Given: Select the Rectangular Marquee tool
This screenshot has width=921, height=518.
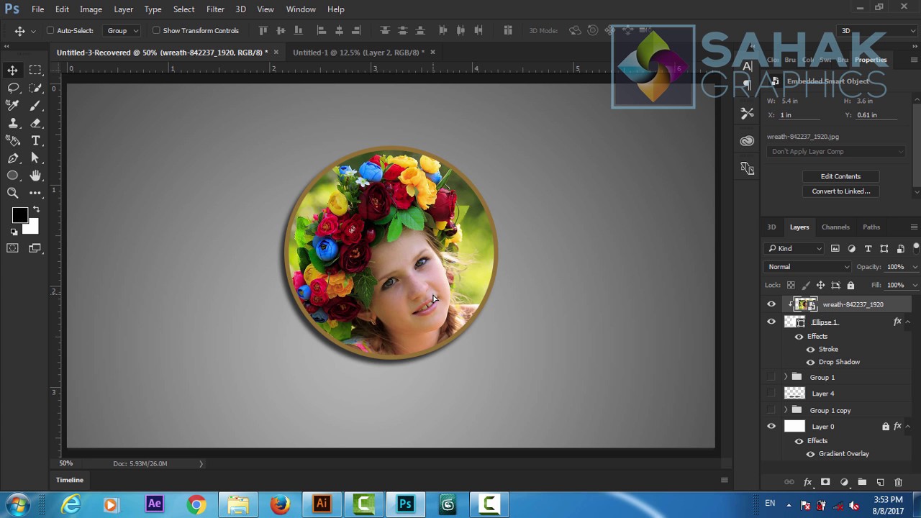Looking at the screenshot, I should 35,70.
